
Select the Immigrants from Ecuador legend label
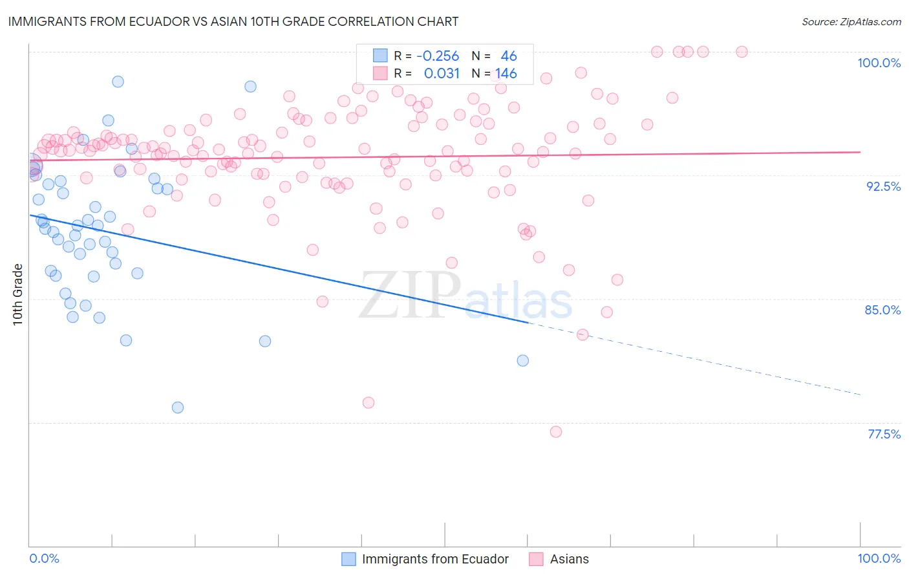(435, 559)
